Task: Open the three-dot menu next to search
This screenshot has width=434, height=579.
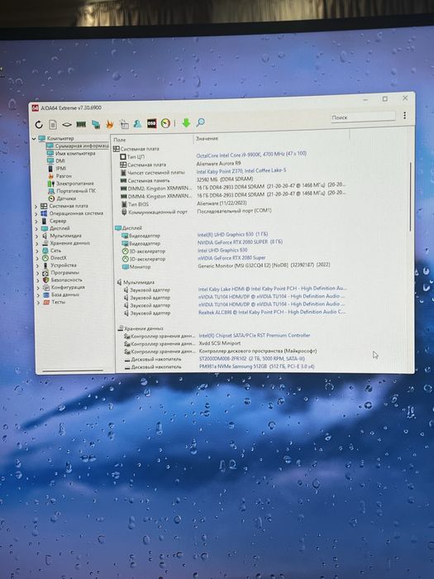Action: pyautogui.click(x=404, y=116)
